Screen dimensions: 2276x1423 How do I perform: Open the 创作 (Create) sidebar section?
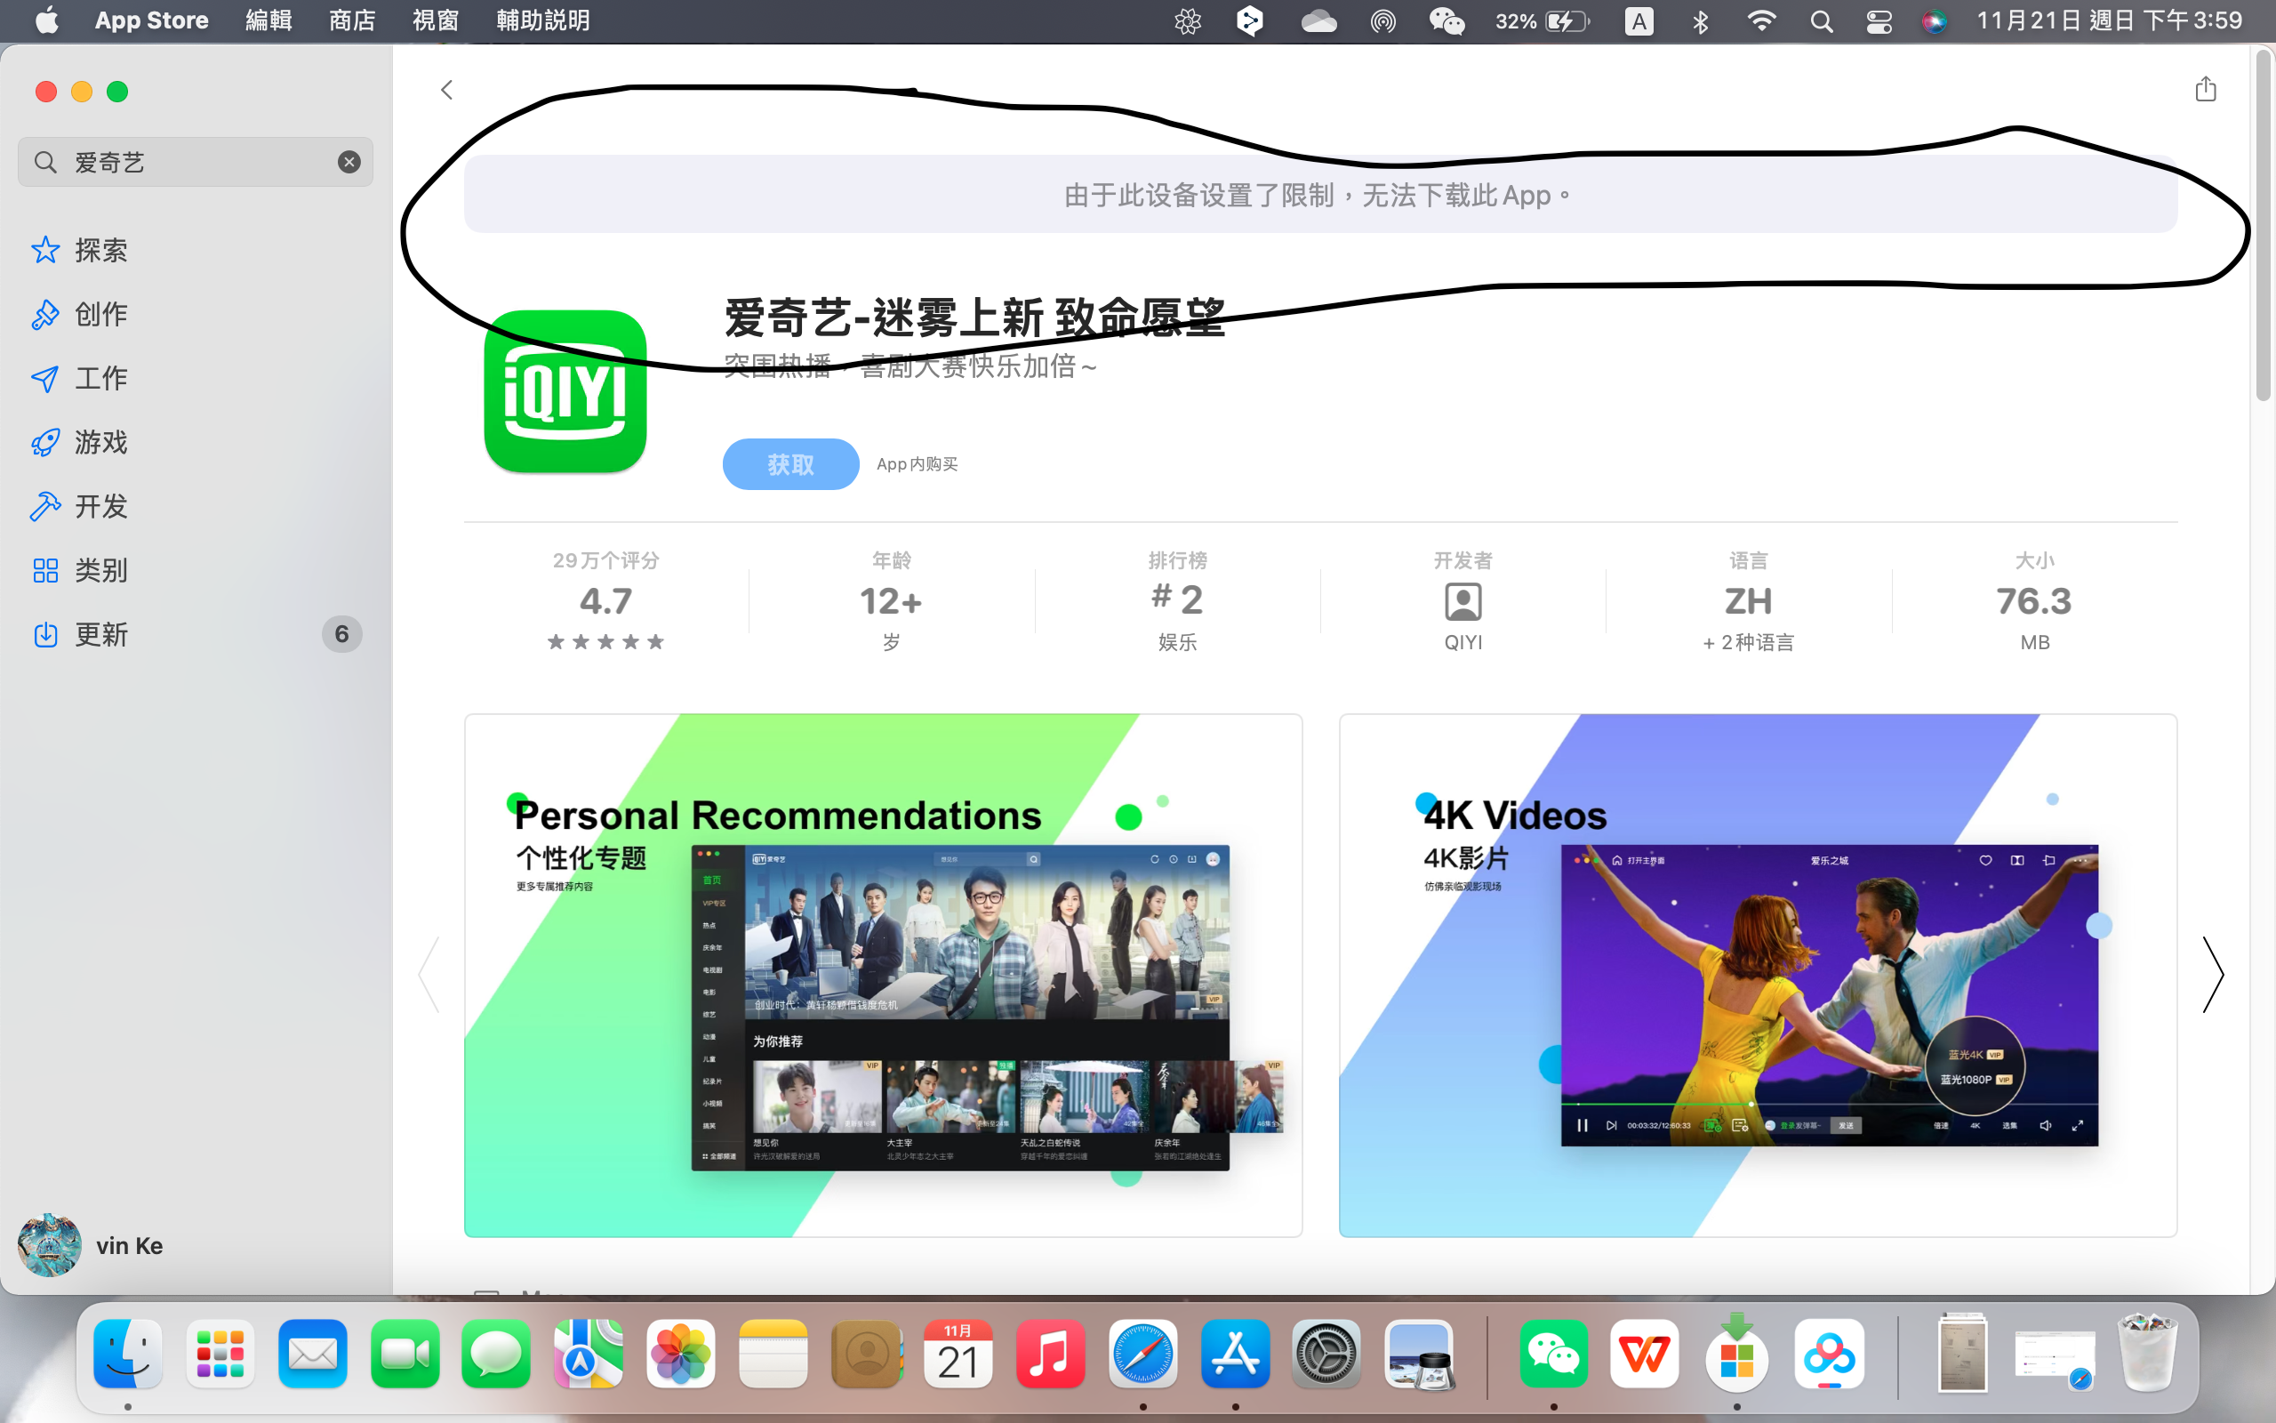point(100,314)
